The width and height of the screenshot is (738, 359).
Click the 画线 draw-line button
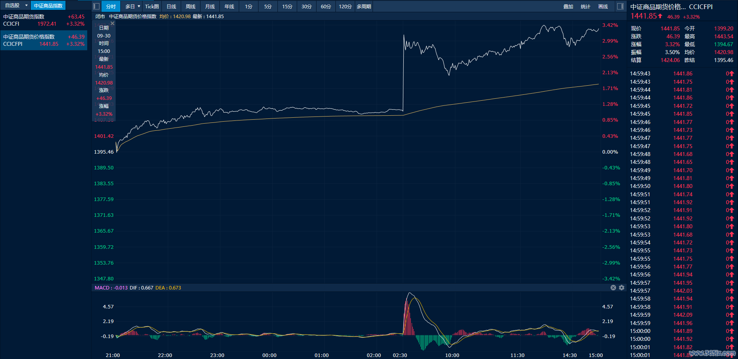603,6
